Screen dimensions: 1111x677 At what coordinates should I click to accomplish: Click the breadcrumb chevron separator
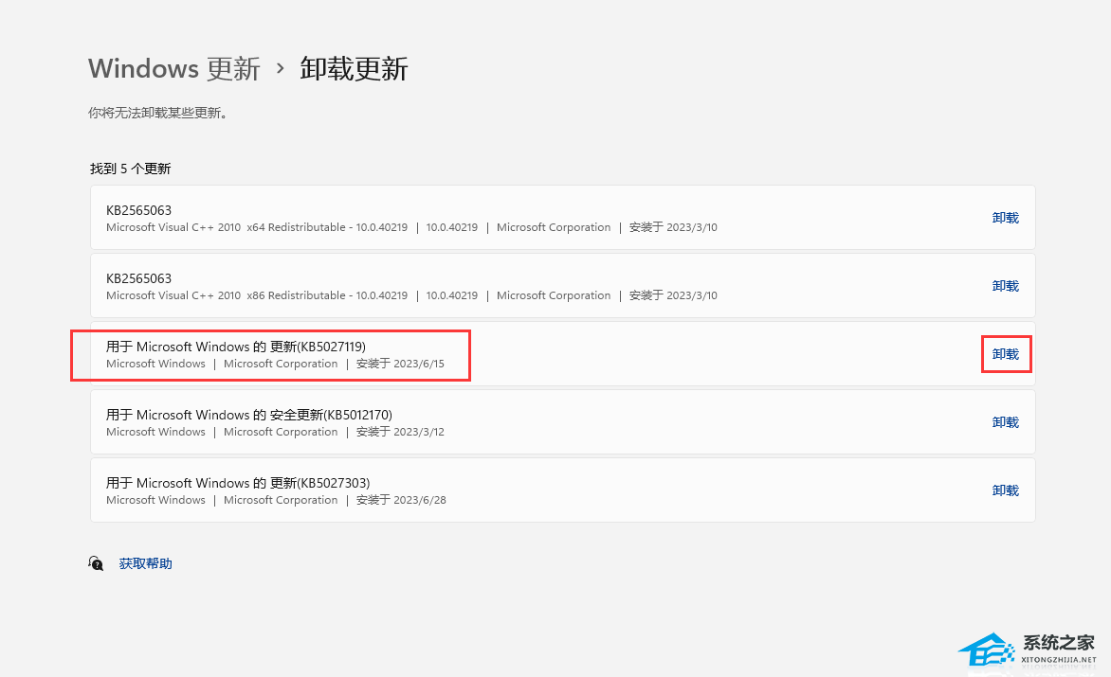click(281, 68)
